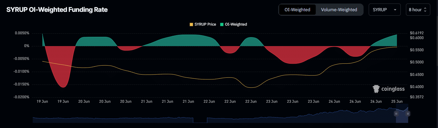This screenshot has width=438, height=128.
Task: Open the SYRUP symbol dropdown arrow
Action: click(395, 10)
